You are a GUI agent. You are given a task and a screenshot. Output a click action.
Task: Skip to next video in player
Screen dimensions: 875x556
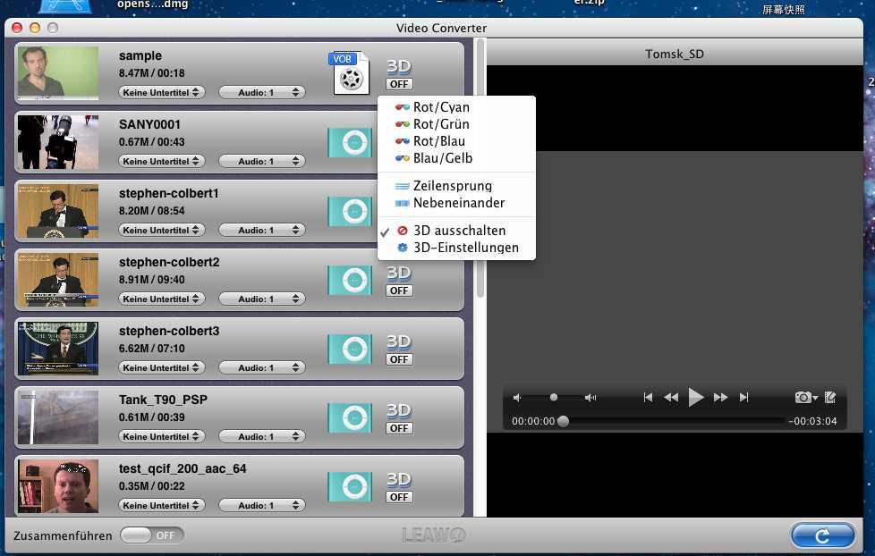(743, 398)
